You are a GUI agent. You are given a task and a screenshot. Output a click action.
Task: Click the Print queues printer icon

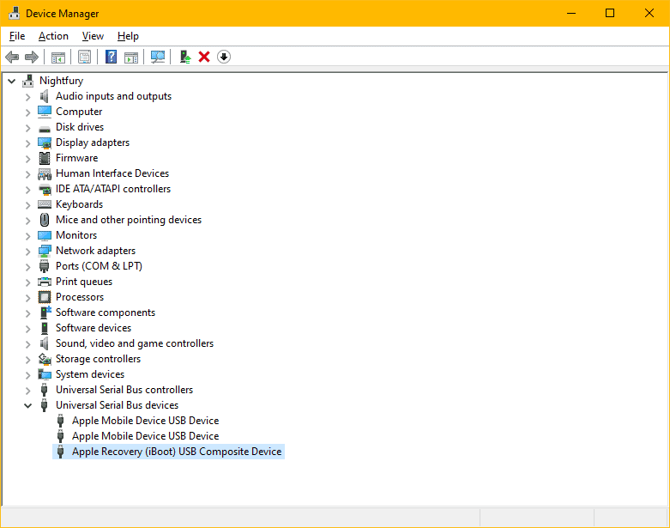click(45, 282)
